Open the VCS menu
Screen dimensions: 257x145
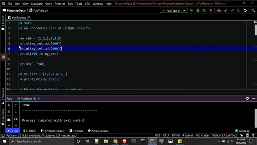click(87, 4)
